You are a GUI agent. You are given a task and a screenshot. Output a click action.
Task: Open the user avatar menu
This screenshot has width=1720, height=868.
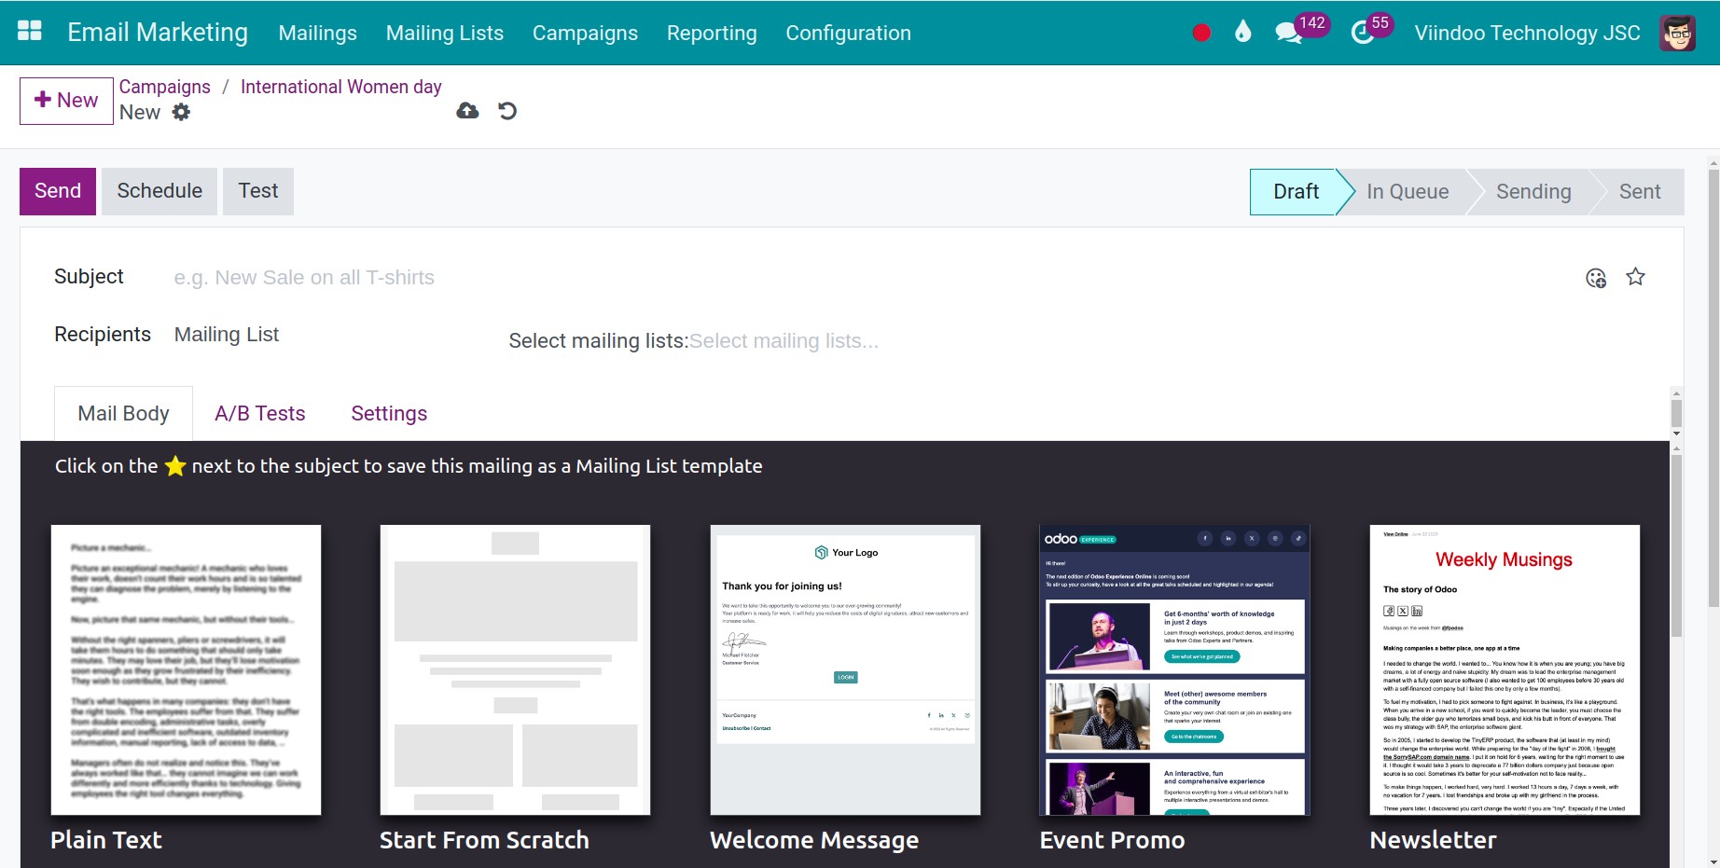point(1677,33)
